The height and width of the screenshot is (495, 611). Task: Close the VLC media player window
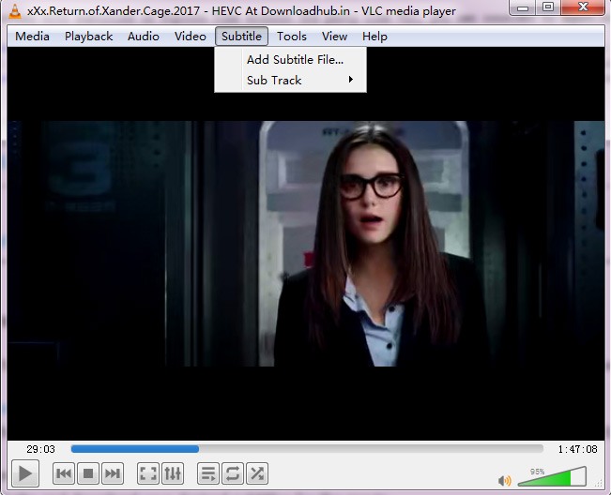coord(583,7)
